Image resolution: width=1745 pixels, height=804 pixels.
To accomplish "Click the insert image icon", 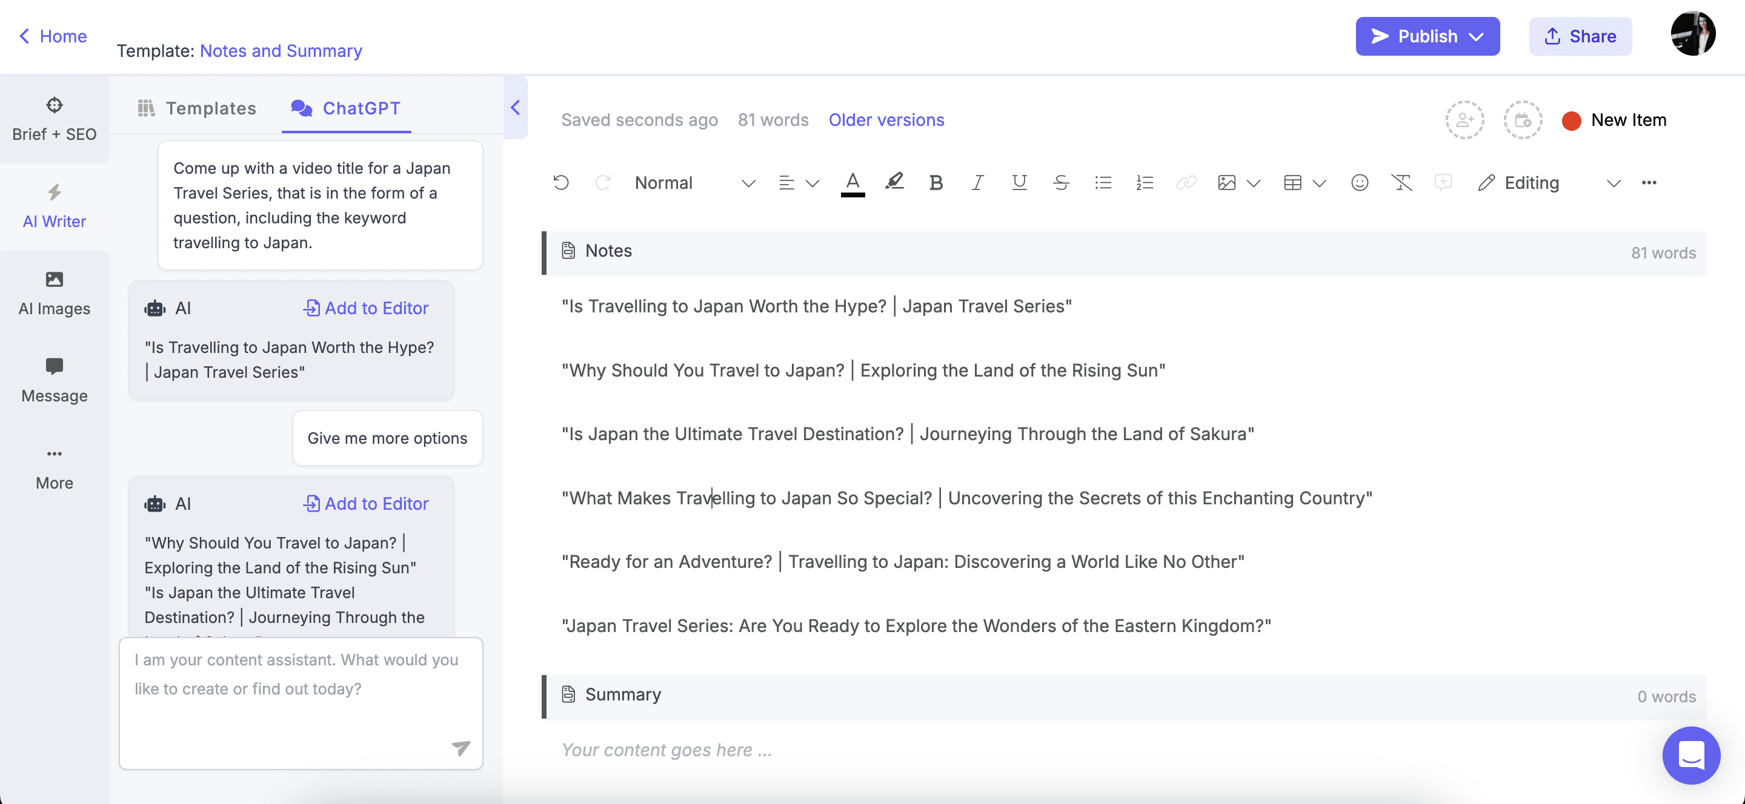I will 1226,183.
